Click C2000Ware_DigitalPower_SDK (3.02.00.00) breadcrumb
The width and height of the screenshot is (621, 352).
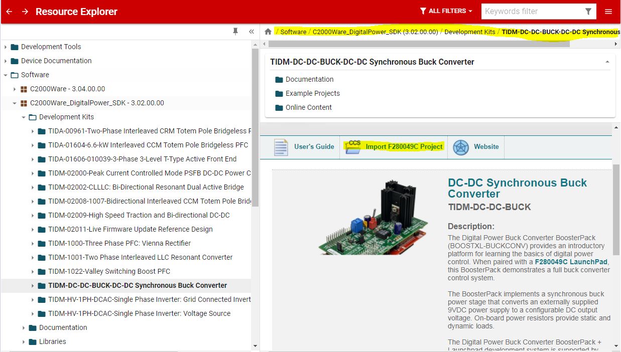pos(375,32)
